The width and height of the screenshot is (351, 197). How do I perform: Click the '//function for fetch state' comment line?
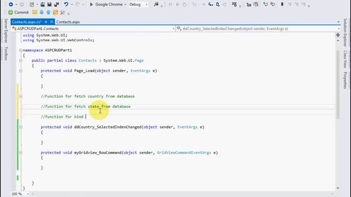86,106
